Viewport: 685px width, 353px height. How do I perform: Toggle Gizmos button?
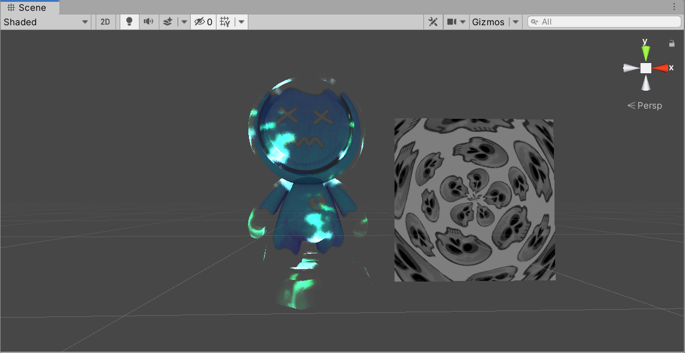click(x=488, y=22)
